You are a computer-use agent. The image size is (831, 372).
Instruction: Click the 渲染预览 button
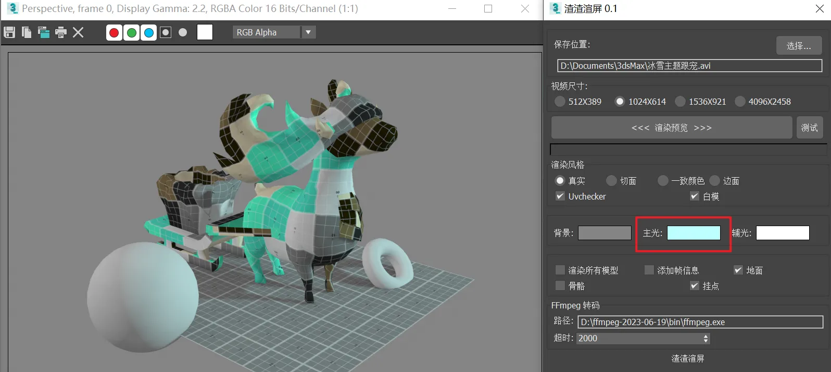[x=672, y=128]
